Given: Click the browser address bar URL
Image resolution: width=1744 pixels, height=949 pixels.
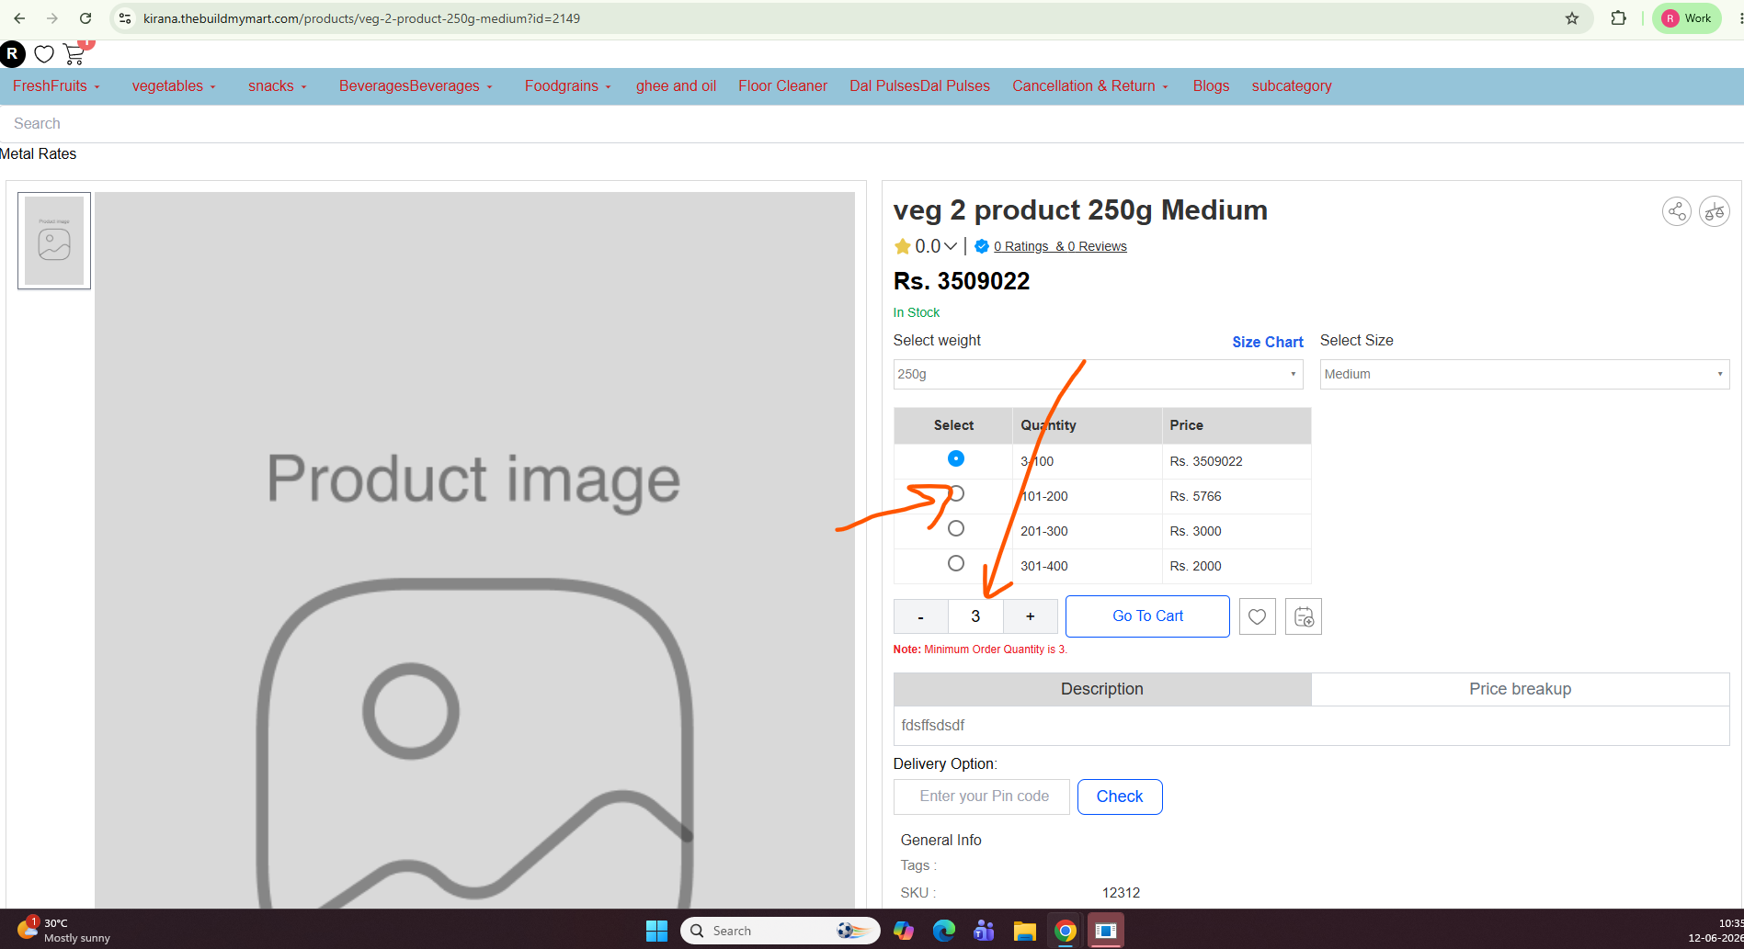Looking at the screenshot, I should 361,18.
